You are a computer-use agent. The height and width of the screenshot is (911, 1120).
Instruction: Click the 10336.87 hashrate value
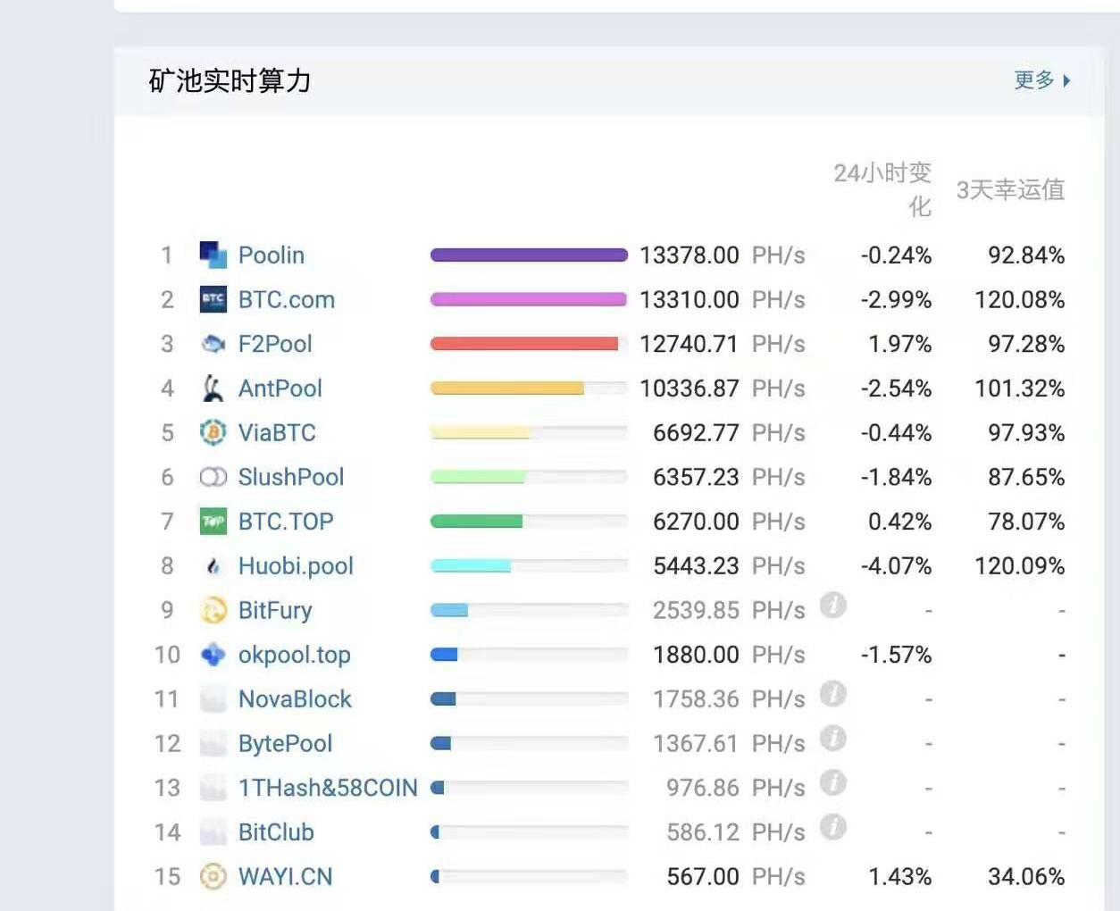[x=690, y=389]
